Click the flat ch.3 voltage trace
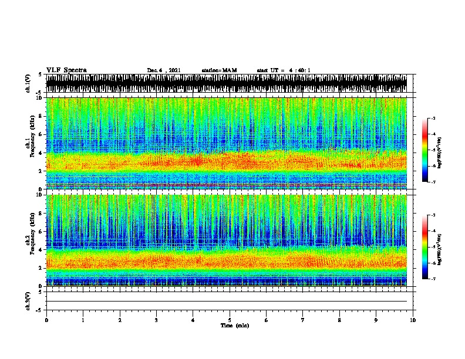The height and width of the screenshot is (359, 465). pos(227,302)
